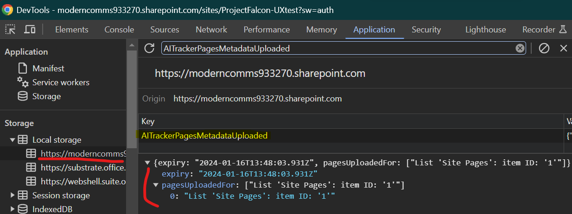Click the Manifest file icon
The image size is (572, 214).
click(x=23, y=69)
